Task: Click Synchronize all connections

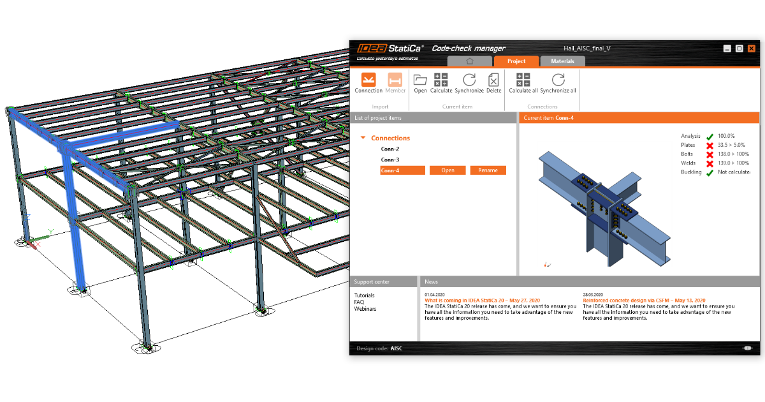Action: point(558,80)
